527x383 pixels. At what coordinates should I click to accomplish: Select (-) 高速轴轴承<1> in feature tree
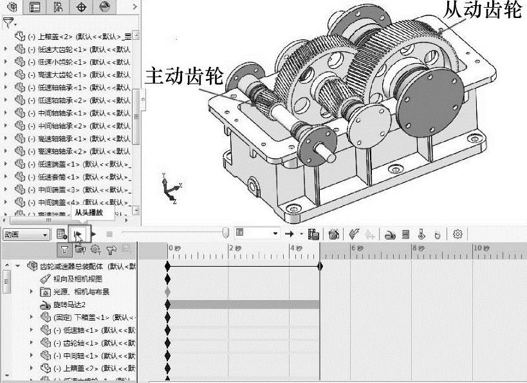pyautogui.click(x=79, y=139)
